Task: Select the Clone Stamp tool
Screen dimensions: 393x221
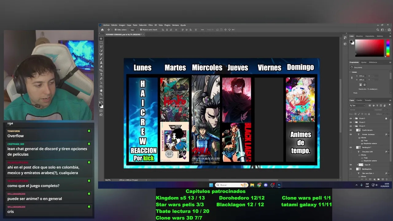Action: (100, 62)
